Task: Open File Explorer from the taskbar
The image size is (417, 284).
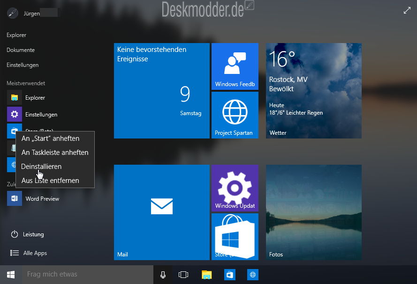Action: (x=207, y=275)
